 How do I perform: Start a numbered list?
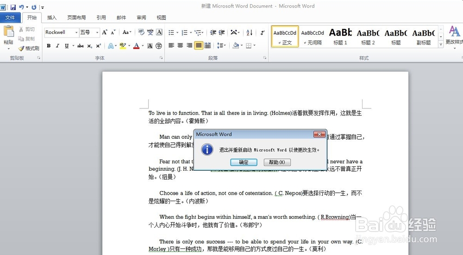tap(185, 32)
